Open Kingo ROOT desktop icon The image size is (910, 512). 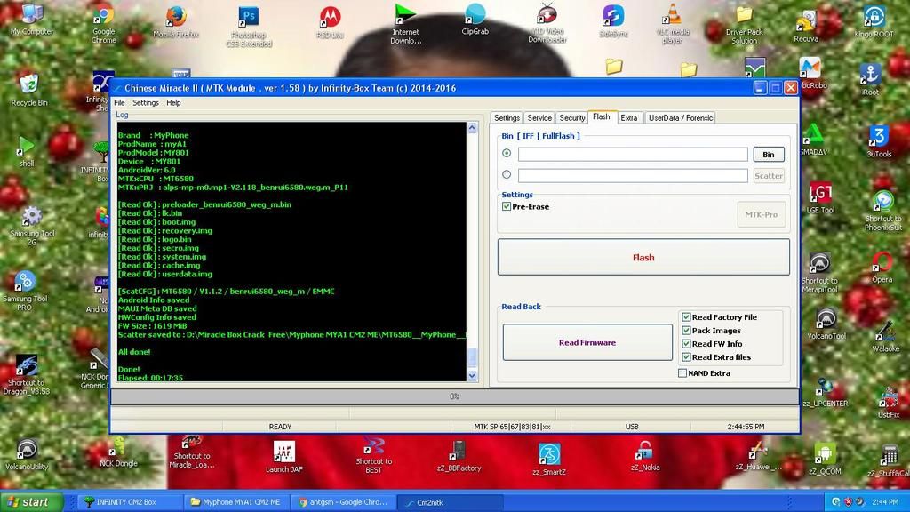874,22
